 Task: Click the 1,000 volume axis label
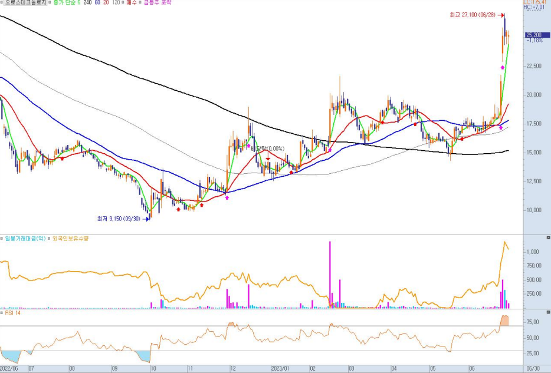[x=533, y=252]
